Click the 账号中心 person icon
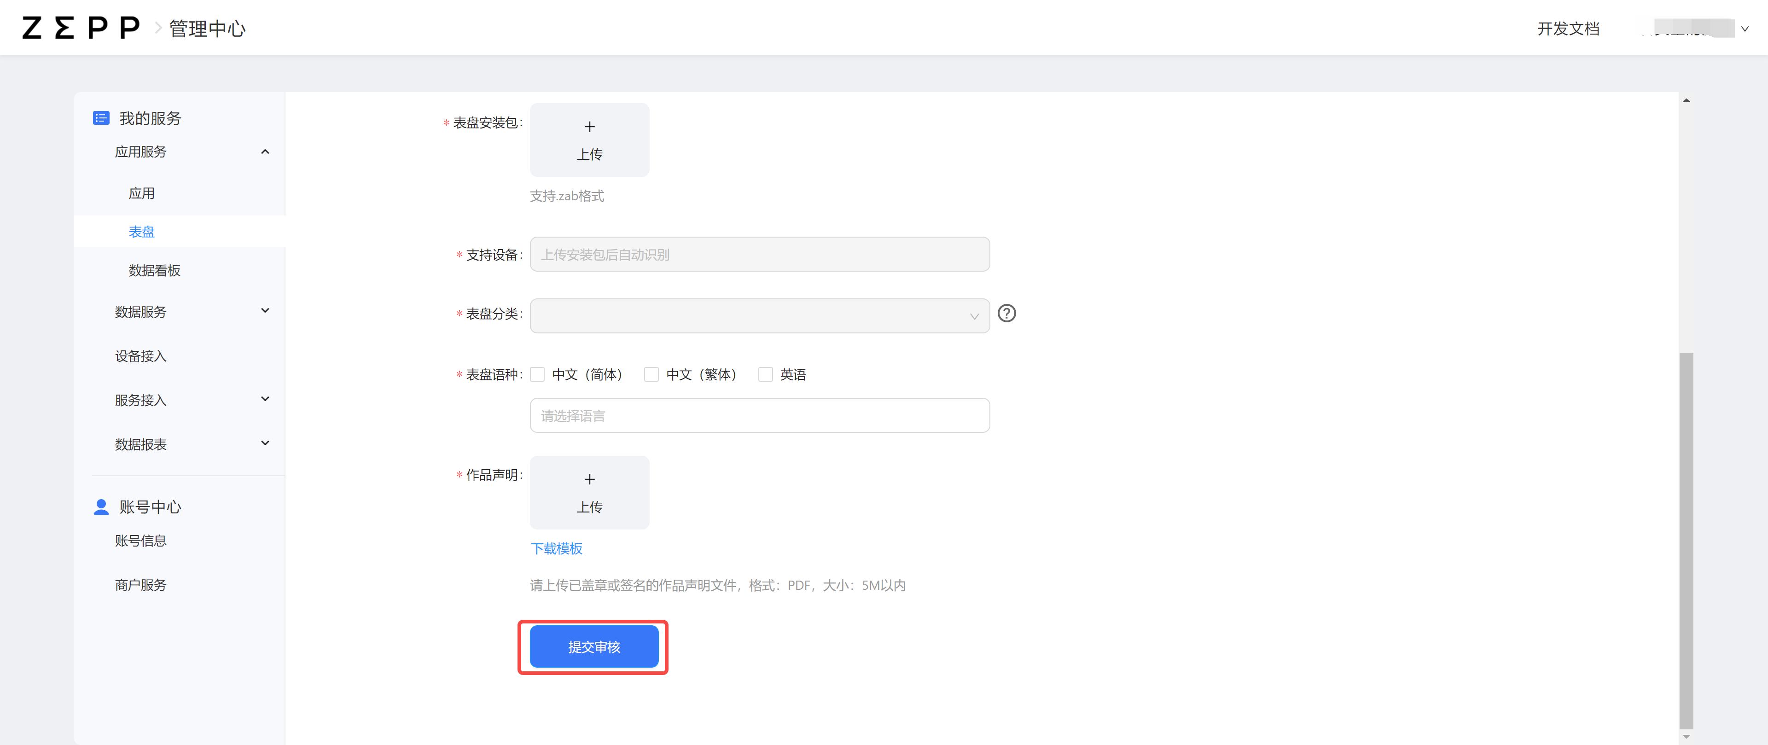The width and height of the screenshot is (1768, 745). (101, 507)
